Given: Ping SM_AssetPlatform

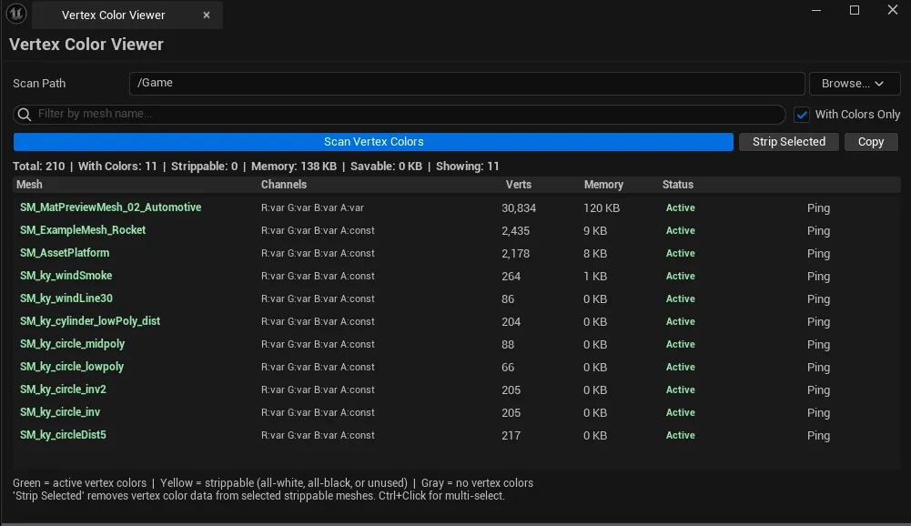Looking at the screenshot, I should (x=818, y=253).
